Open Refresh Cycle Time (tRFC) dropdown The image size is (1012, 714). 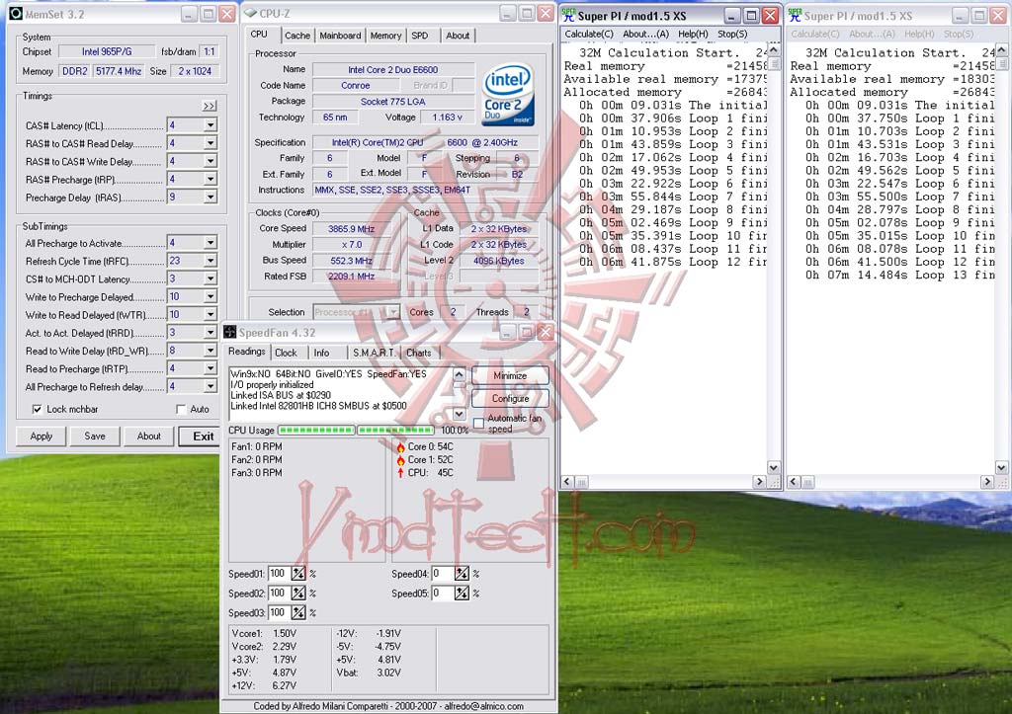(x=211, y=261)
